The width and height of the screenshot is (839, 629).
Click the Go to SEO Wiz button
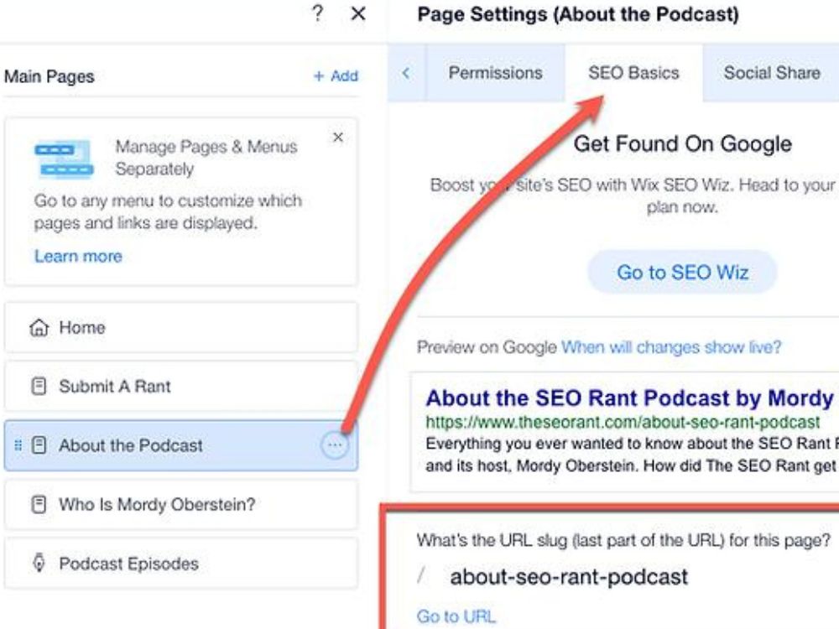682,273
